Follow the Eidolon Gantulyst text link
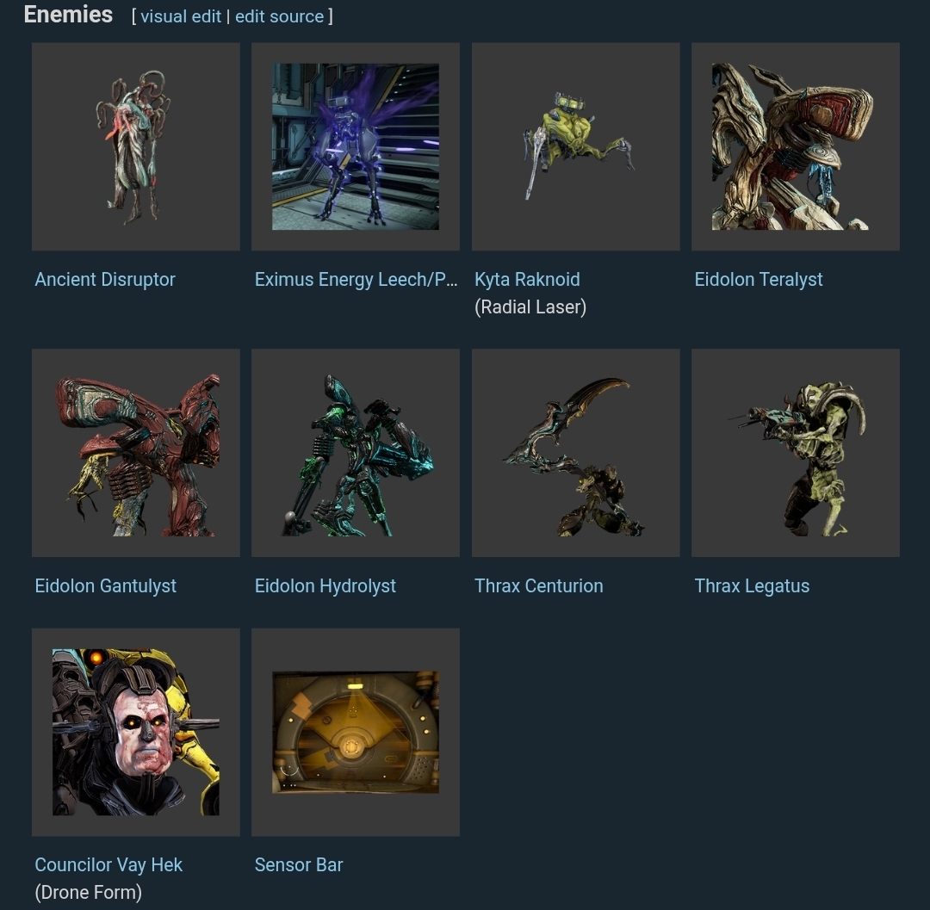 (106, 585)
